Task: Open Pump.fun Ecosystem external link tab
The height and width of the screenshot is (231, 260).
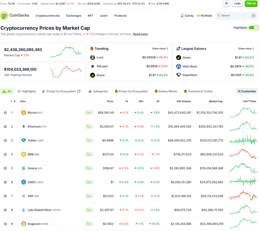Action: tap(61, 91)
